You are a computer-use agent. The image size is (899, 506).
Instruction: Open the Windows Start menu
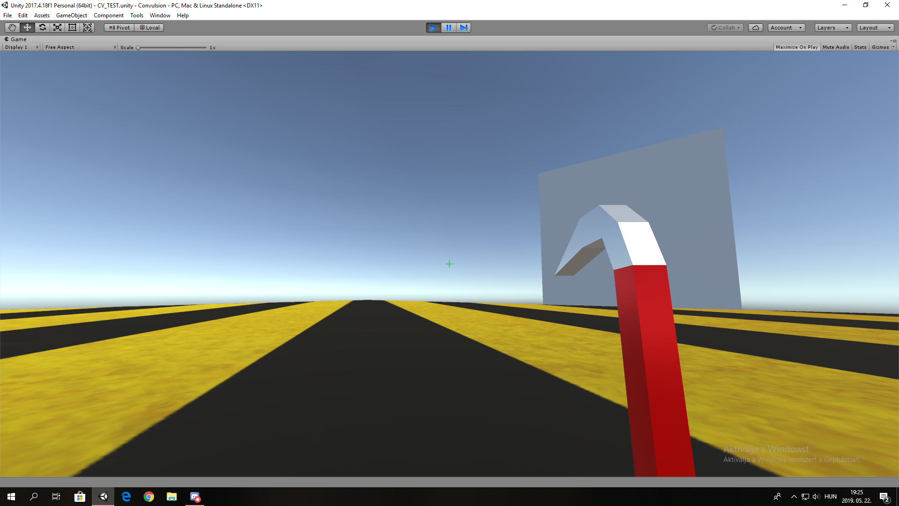tap(11, 497)
